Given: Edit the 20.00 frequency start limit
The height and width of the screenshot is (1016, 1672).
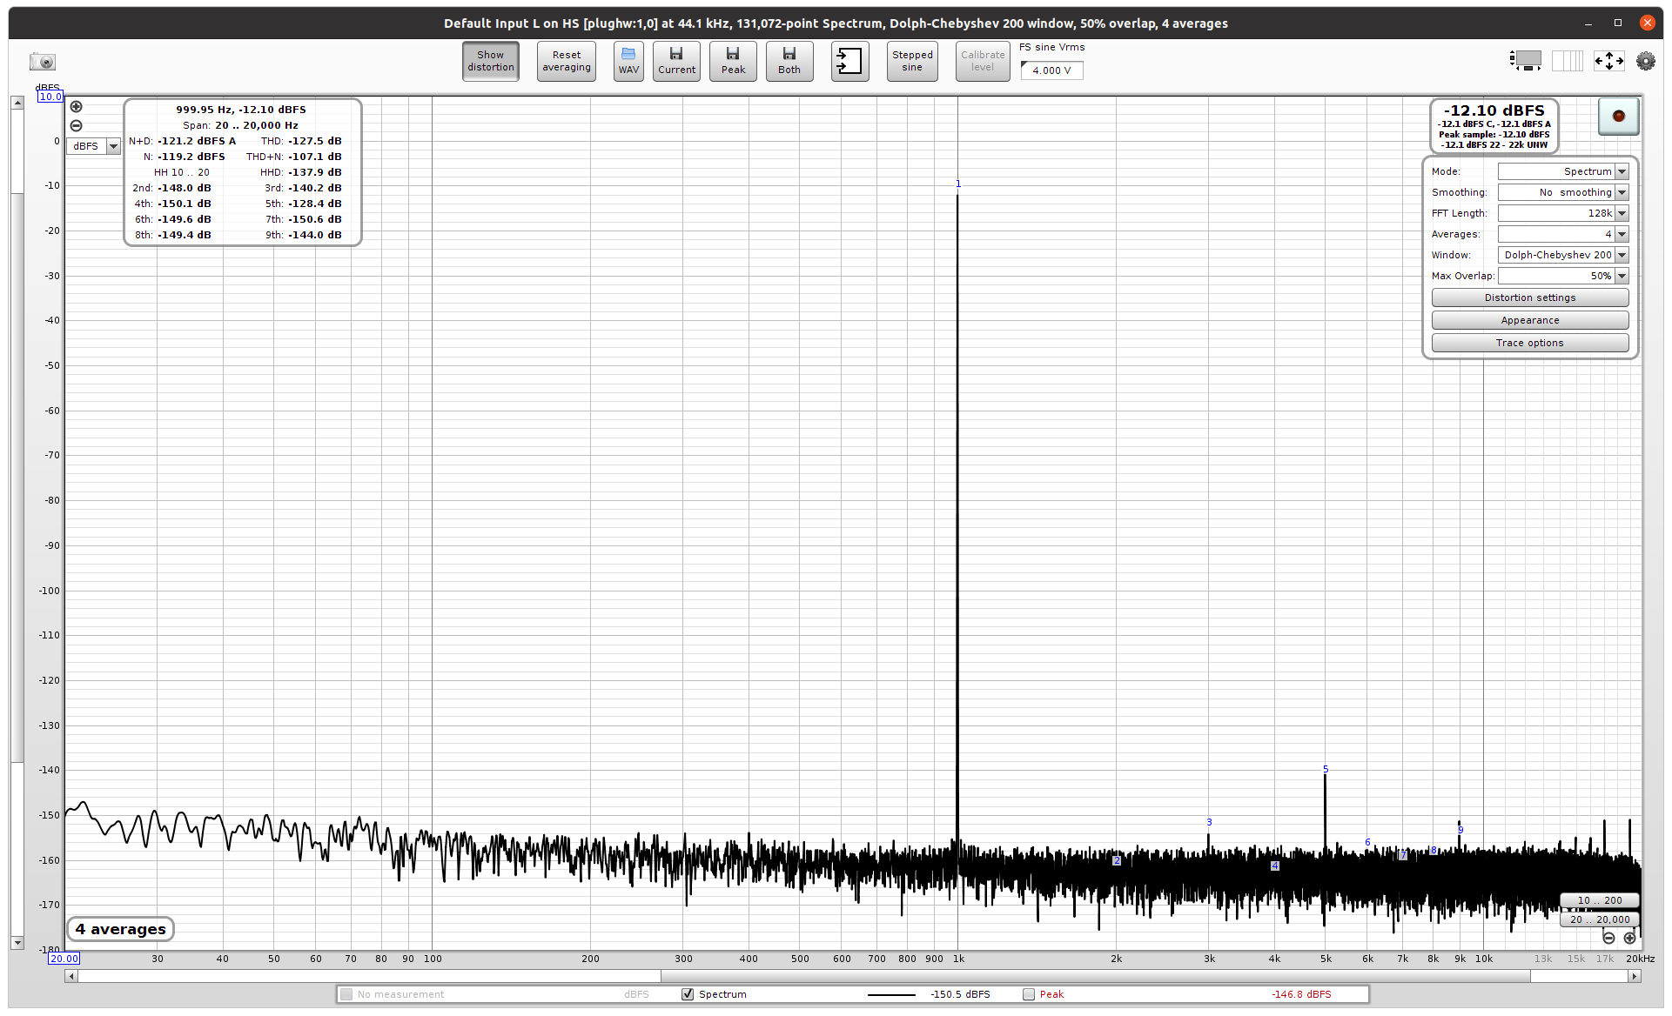Looking at the screenshot, I should [x=64, y=959].
